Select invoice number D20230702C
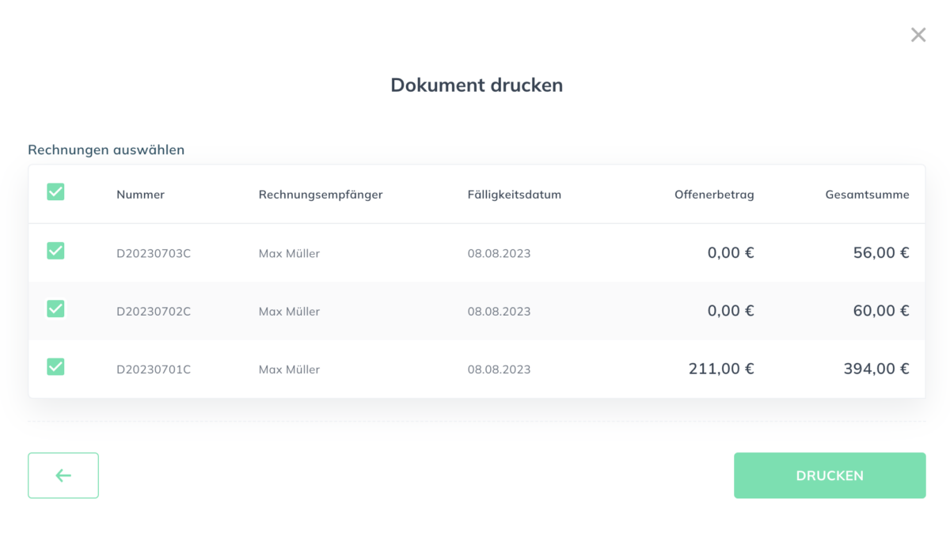This screenshot has height=534, width=950. click(x=154, y=312)
